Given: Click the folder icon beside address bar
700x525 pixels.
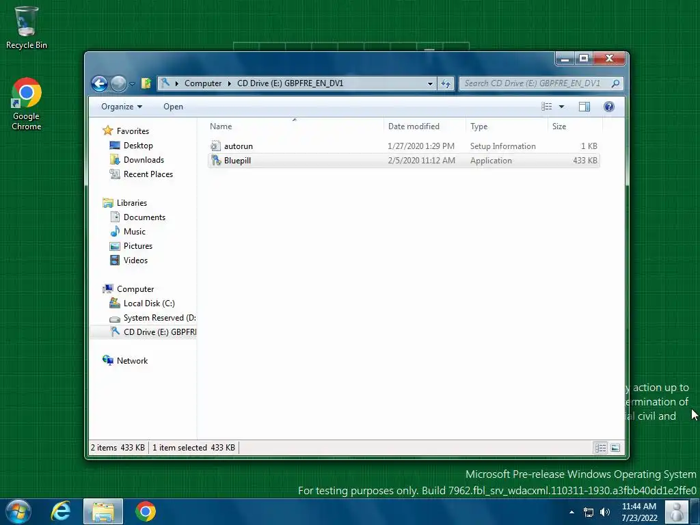Looking at the screenshot, I should [146, 83].
